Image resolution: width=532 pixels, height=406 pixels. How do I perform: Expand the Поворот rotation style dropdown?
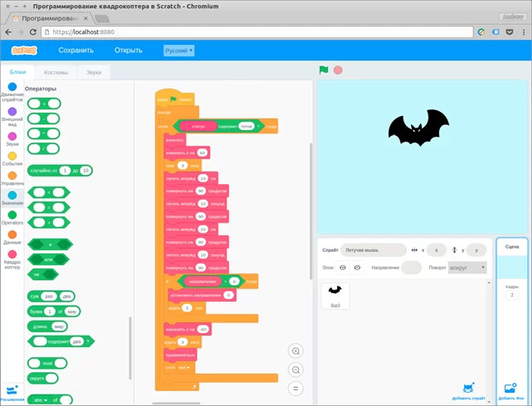[x=467, y=268]
